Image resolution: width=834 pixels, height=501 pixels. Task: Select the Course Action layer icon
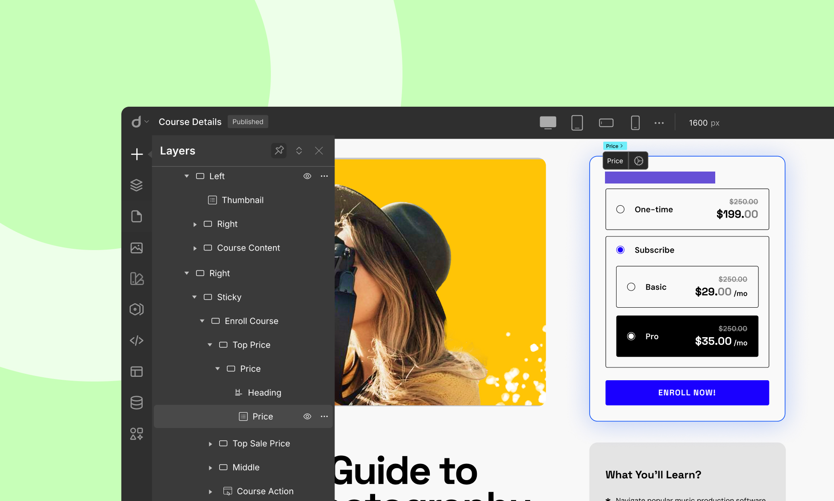[228, 491]
